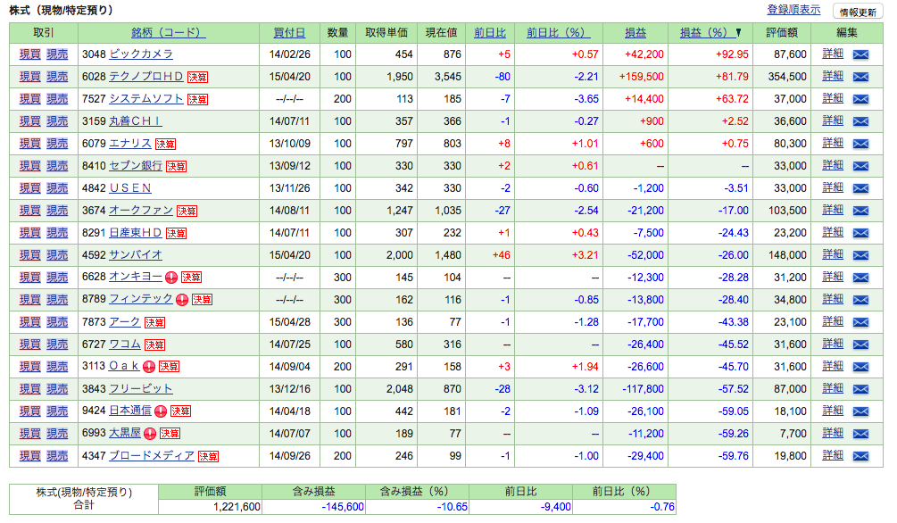Open the mail alert icon for ワコム
Screen dimensions: 897x523
(860, 345)
